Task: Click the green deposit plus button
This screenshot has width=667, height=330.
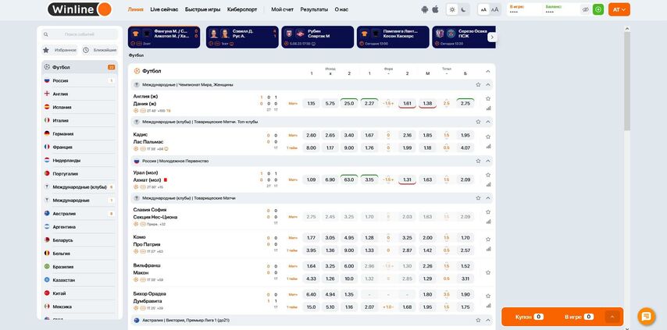Action: tap(598, 9)
